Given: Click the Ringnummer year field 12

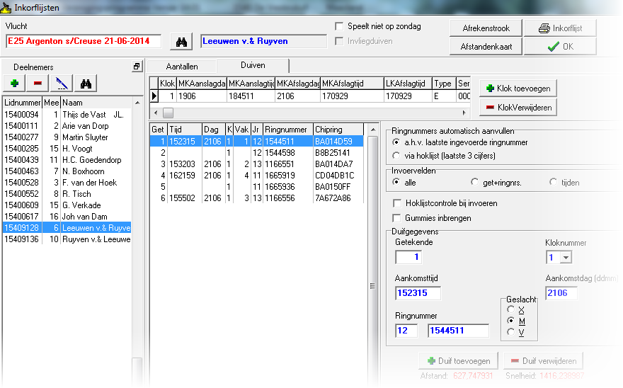Looking at the screenshot, I should [406, 331].
